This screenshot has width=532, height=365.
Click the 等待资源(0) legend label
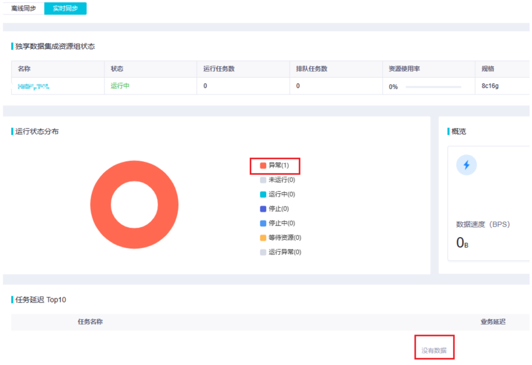click(x=285, y=238)
